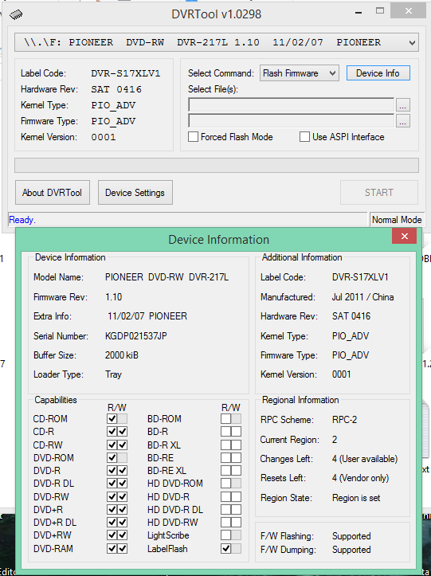Click the 4 (User available) changes value

365,459
